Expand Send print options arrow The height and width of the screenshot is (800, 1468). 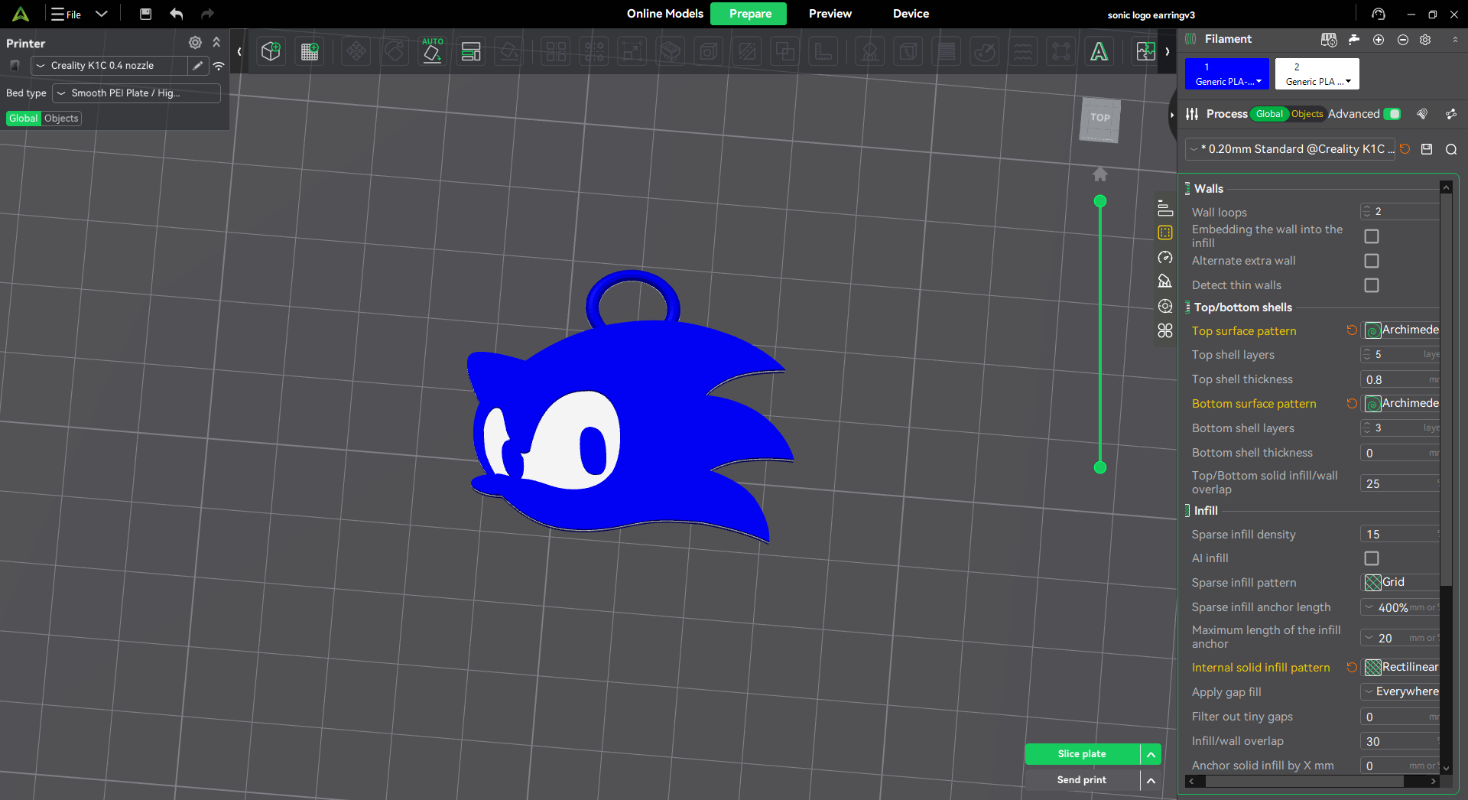pos(1151,780)
